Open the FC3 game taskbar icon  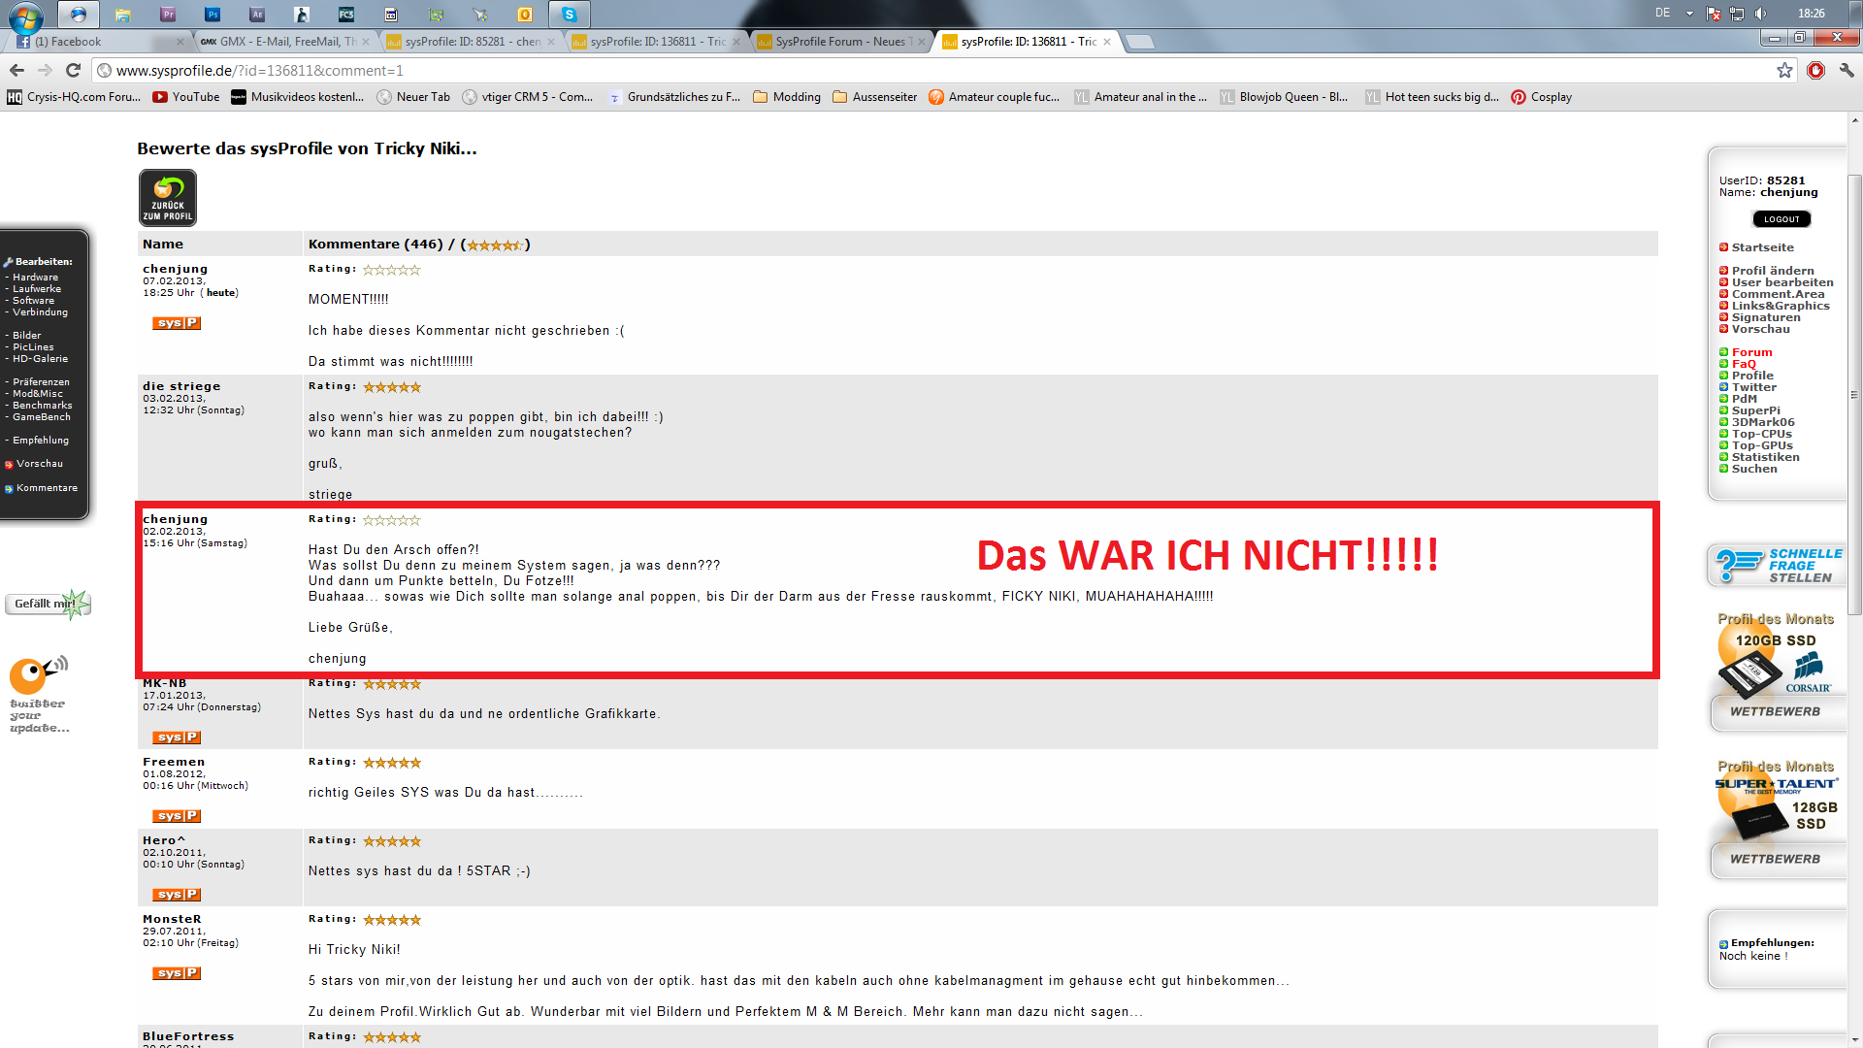coord(346,15)
